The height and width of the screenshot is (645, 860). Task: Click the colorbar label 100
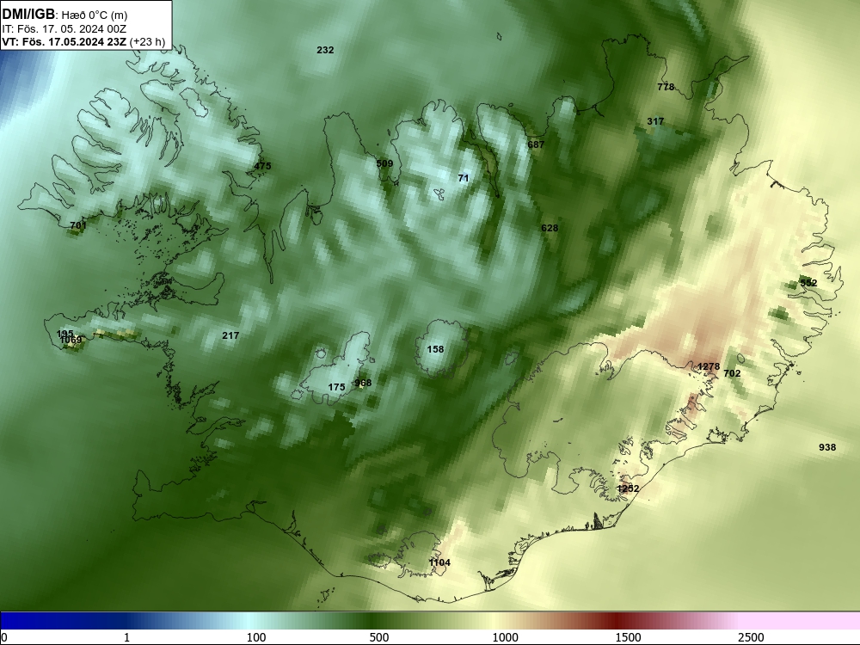pyautogui.click(x=256, y=637)
